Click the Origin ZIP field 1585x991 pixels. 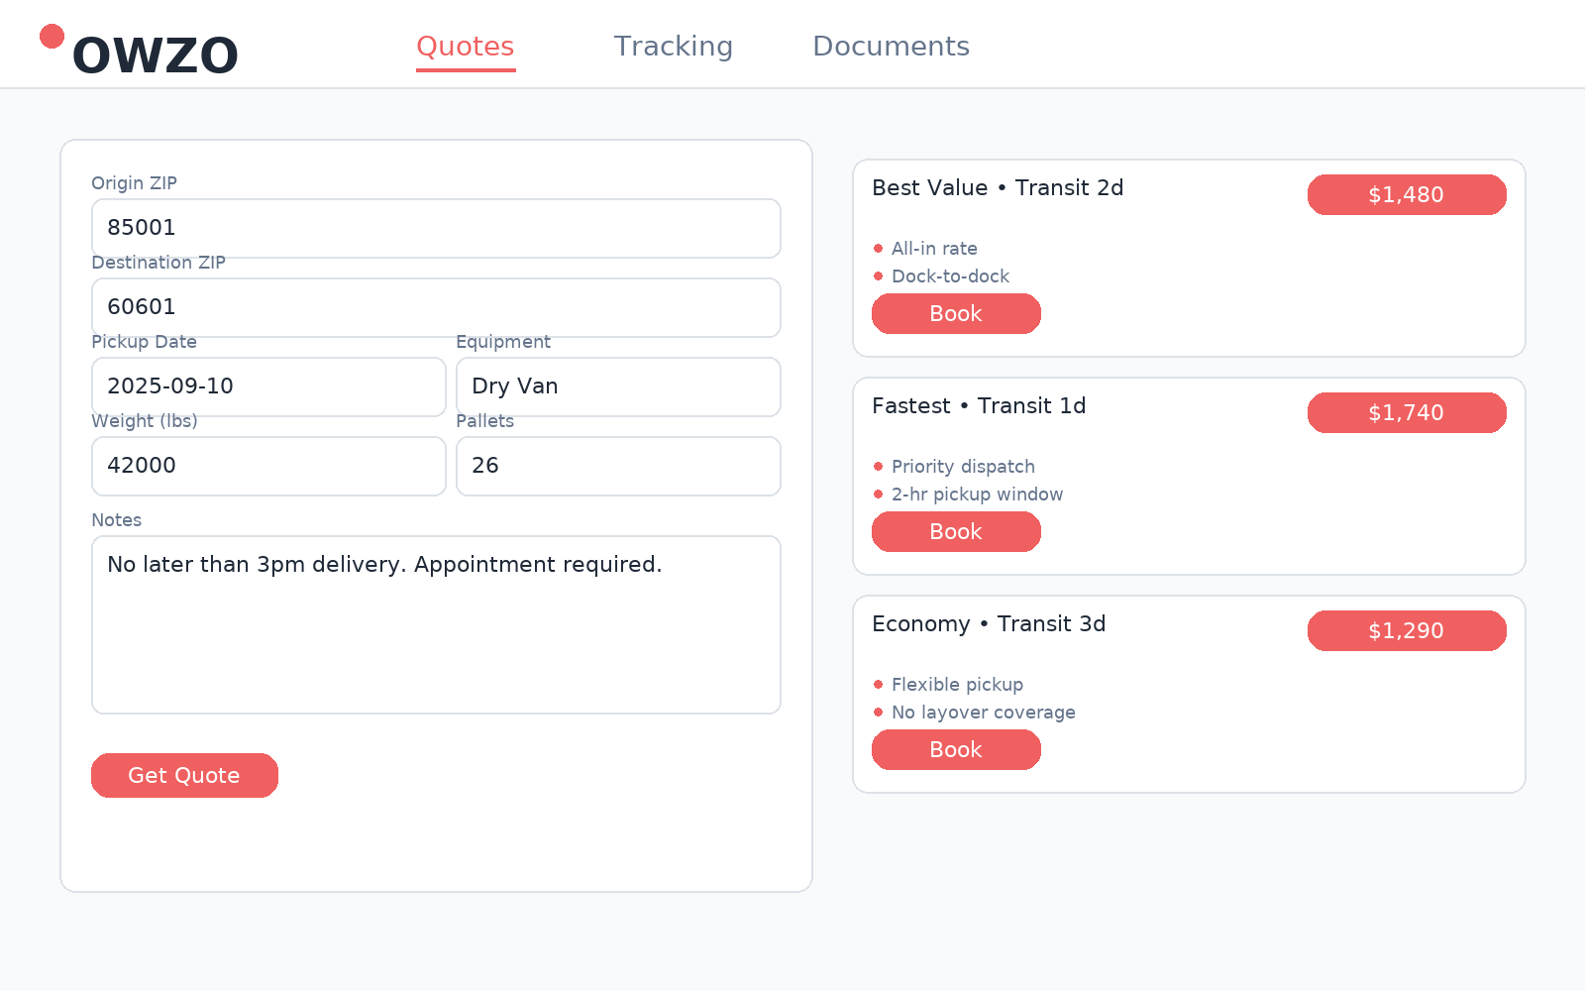(436, 228)
